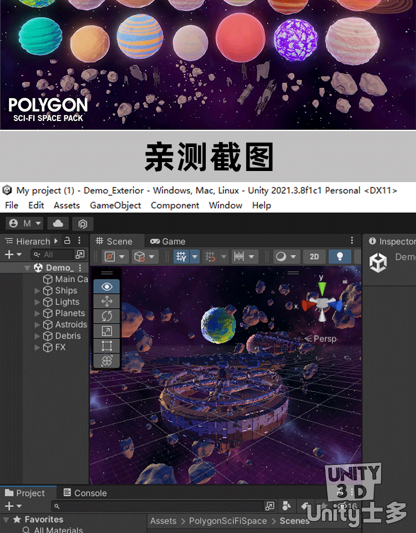
Task: Open the handle rotation dropdown arrow
Action: tap(152, 257)
